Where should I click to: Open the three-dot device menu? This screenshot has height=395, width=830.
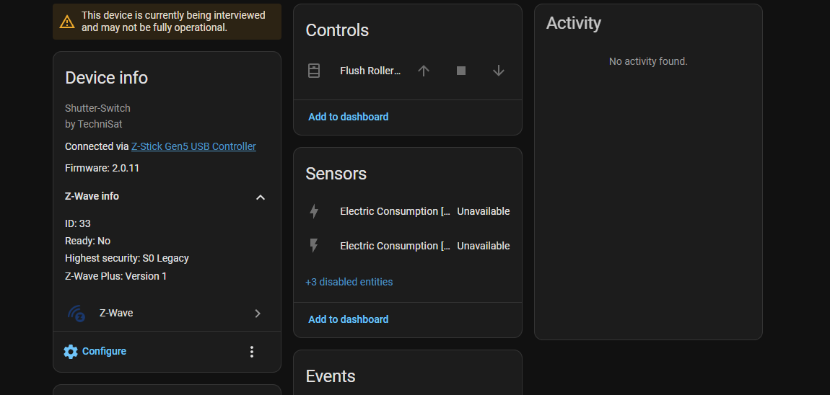point(252,352)
